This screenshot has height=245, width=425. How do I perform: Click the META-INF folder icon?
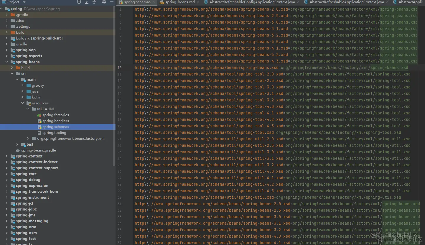34,109
